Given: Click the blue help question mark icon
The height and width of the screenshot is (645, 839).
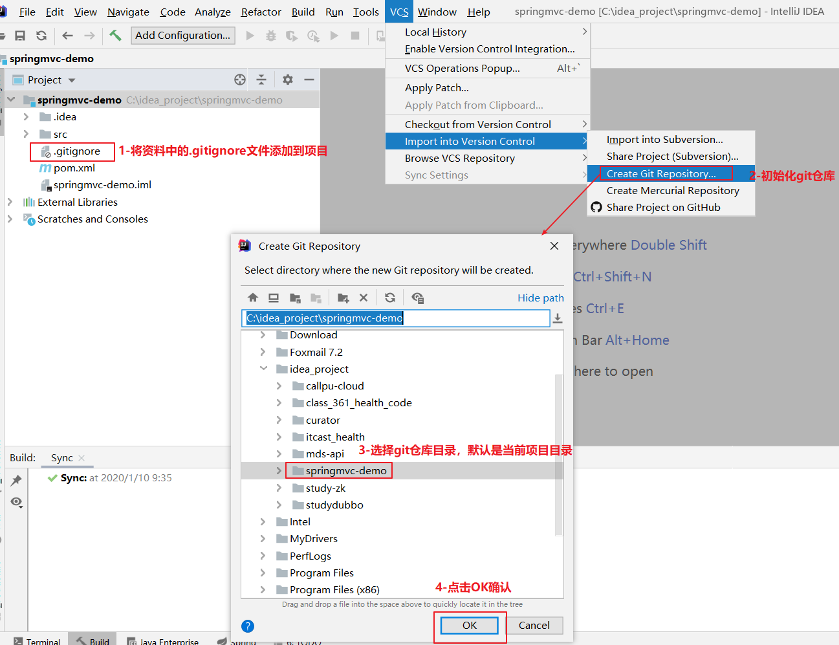Looking at the screenshot, I should coord(248,626).
